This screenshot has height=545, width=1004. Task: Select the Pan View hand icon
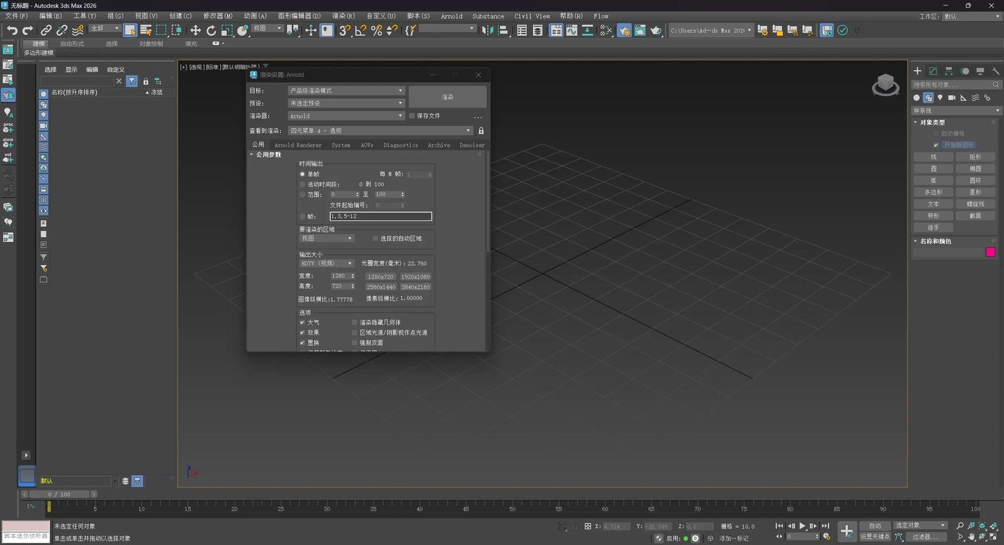[x=971, y=537]
